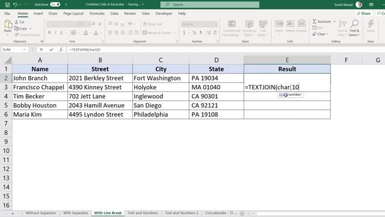Open the Merge & Center dropdown arrow

174,33
